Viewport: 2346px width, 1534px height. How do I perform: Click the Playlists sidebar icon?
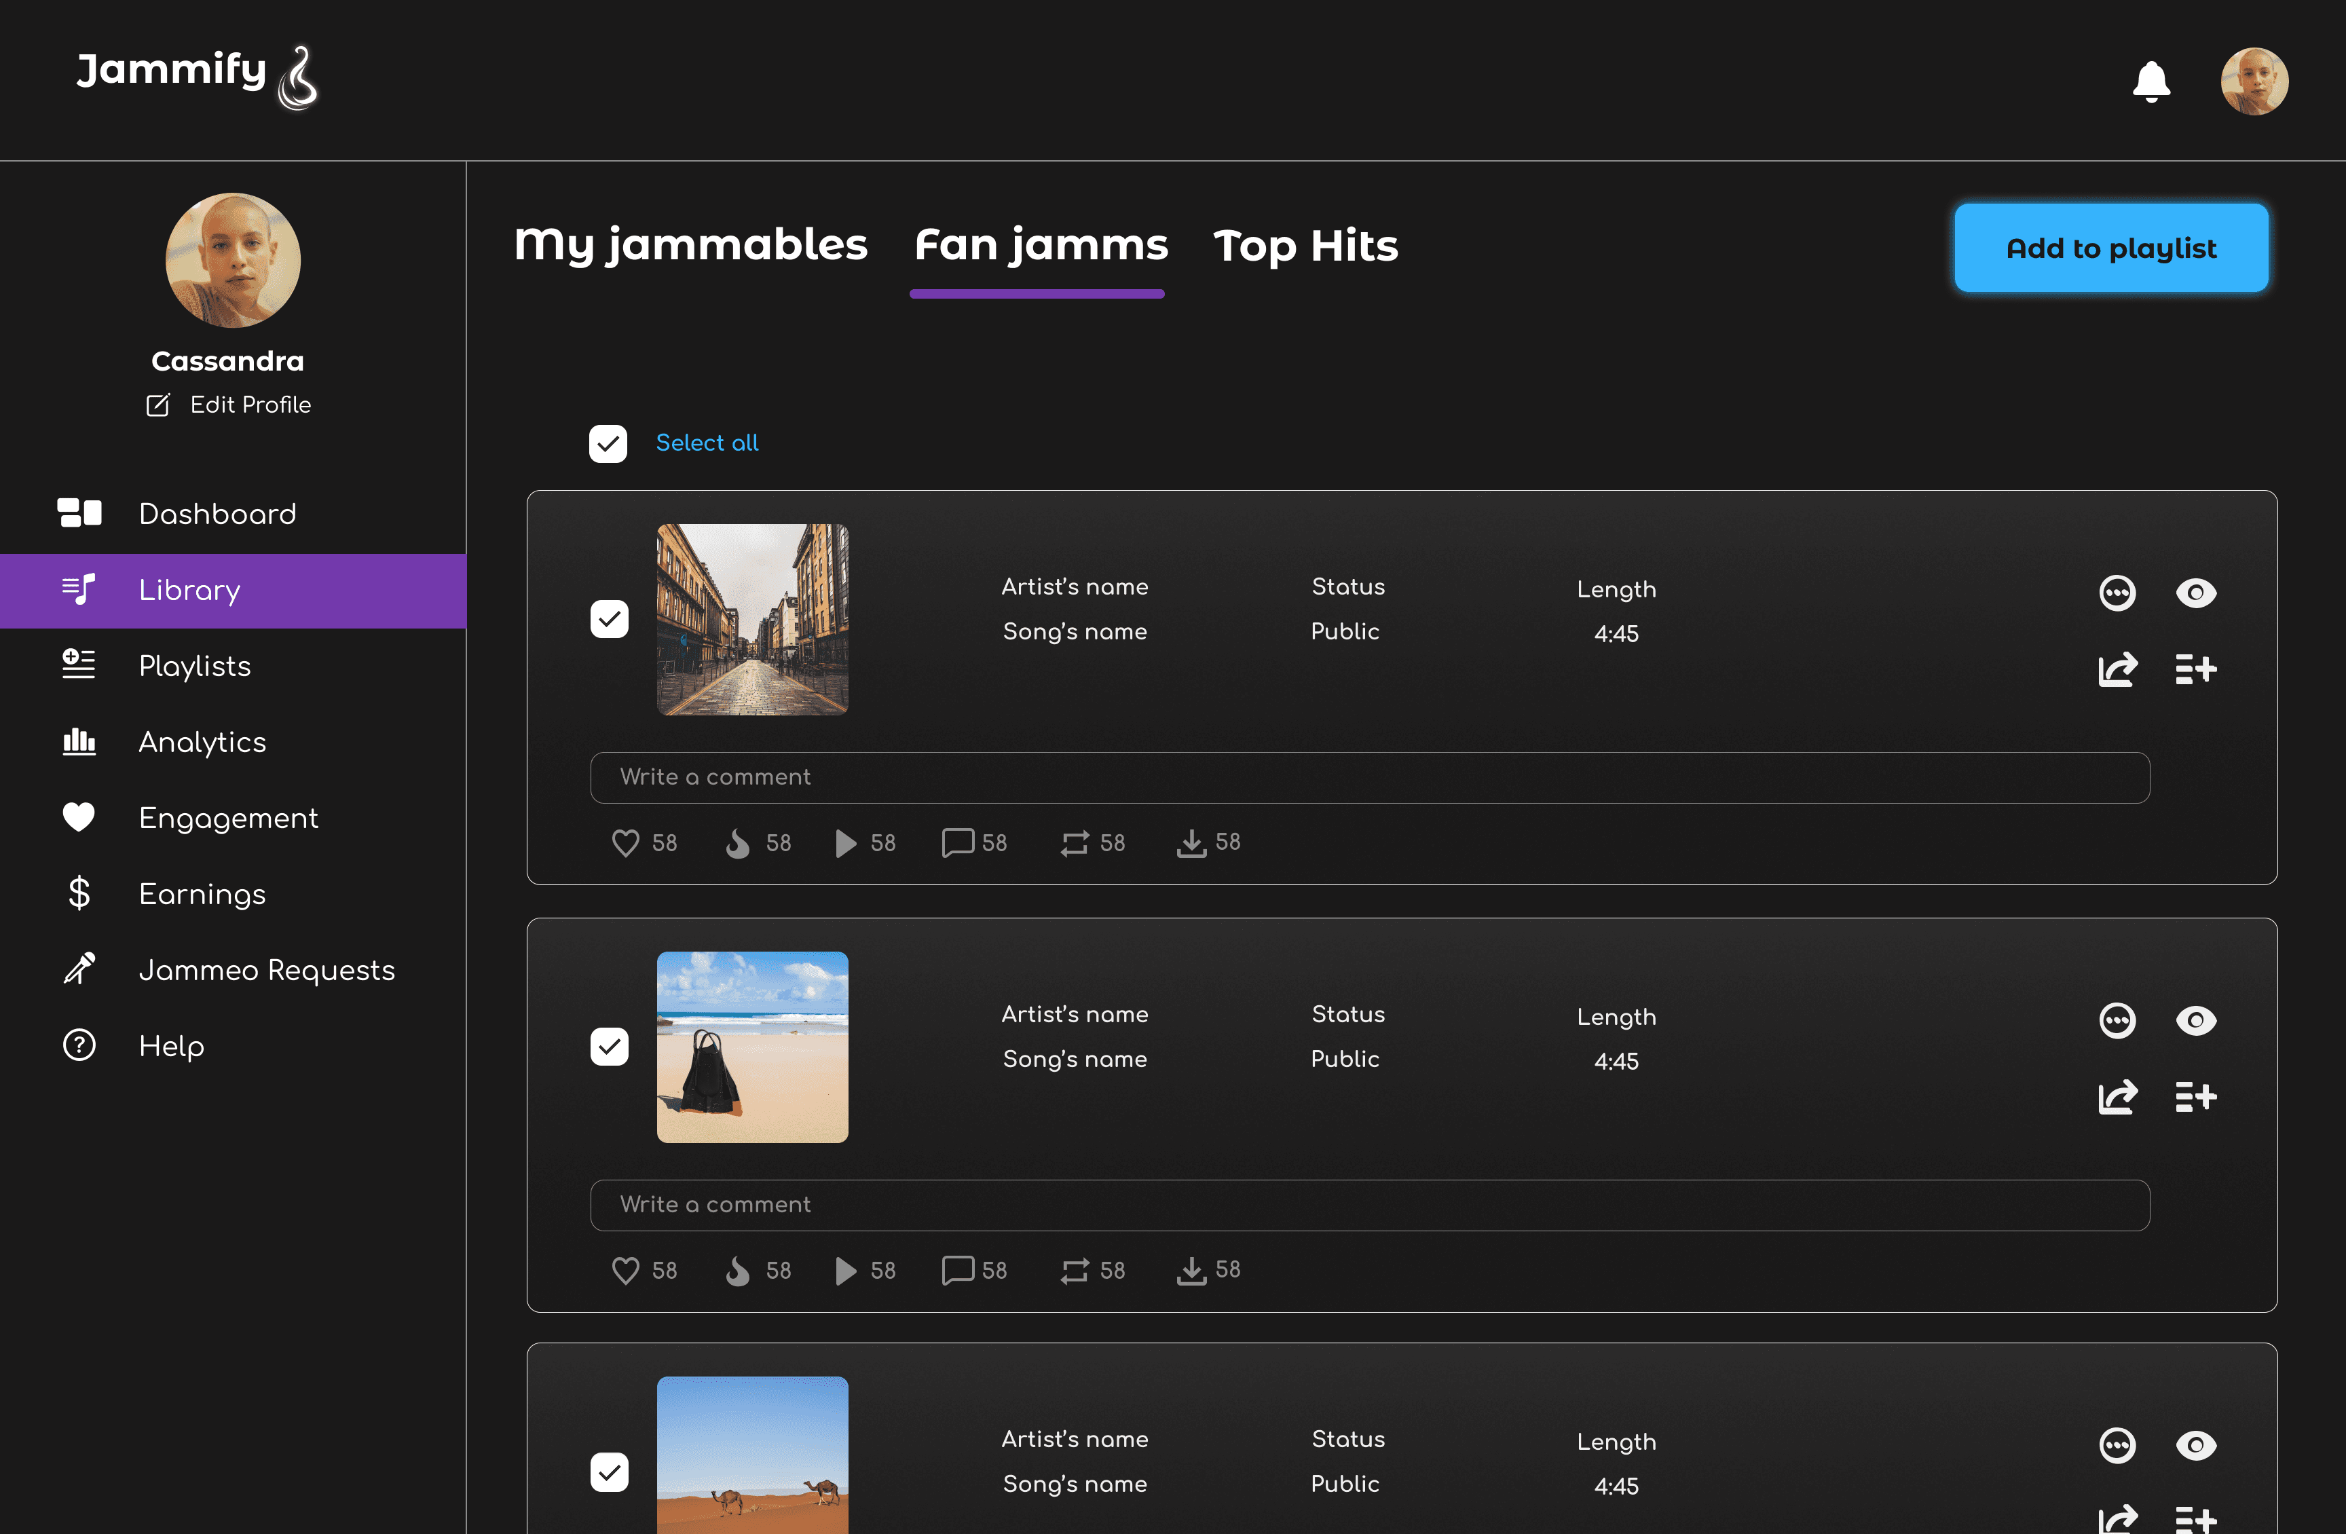[x=79, y=665]
